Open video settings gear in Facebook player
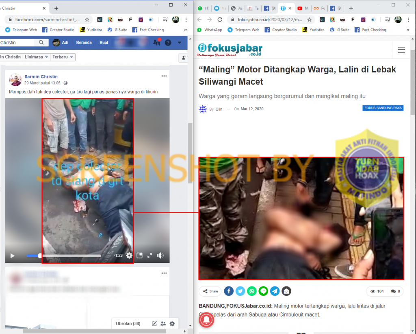416x334 pixels. coord(129,255)
